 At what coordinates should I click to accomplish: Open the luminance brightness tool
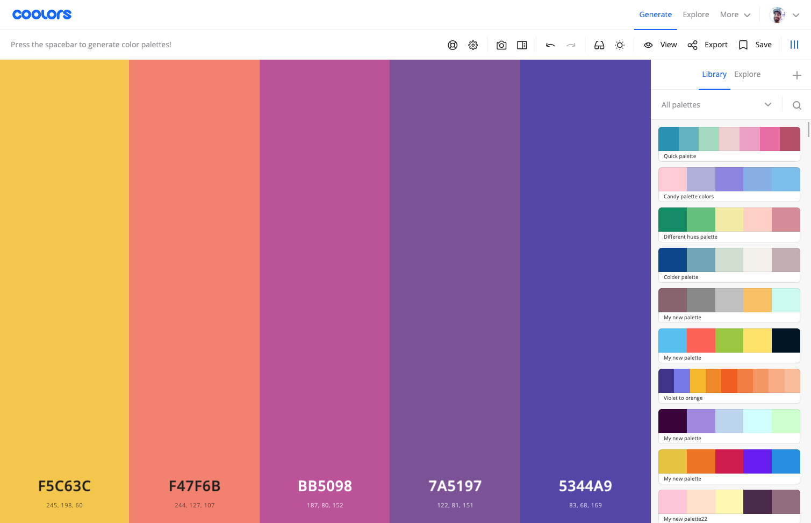620,45
